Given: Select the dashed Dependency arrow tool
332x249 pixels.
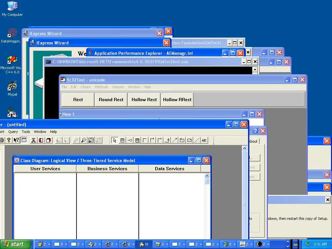Looking at the screenshot, I should click(174, 140).
